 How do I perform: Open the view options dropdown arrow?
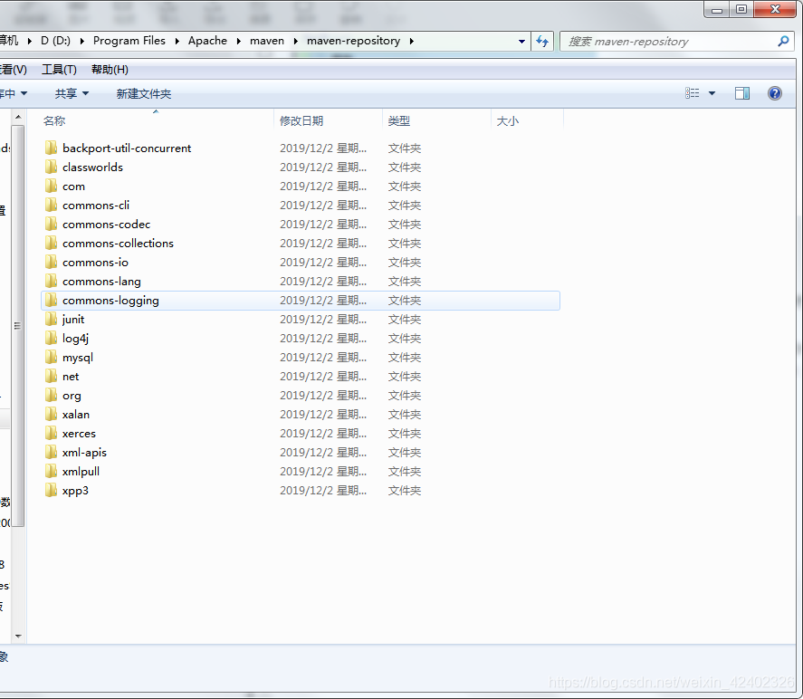pyautogui.click(x=712, y=93)
